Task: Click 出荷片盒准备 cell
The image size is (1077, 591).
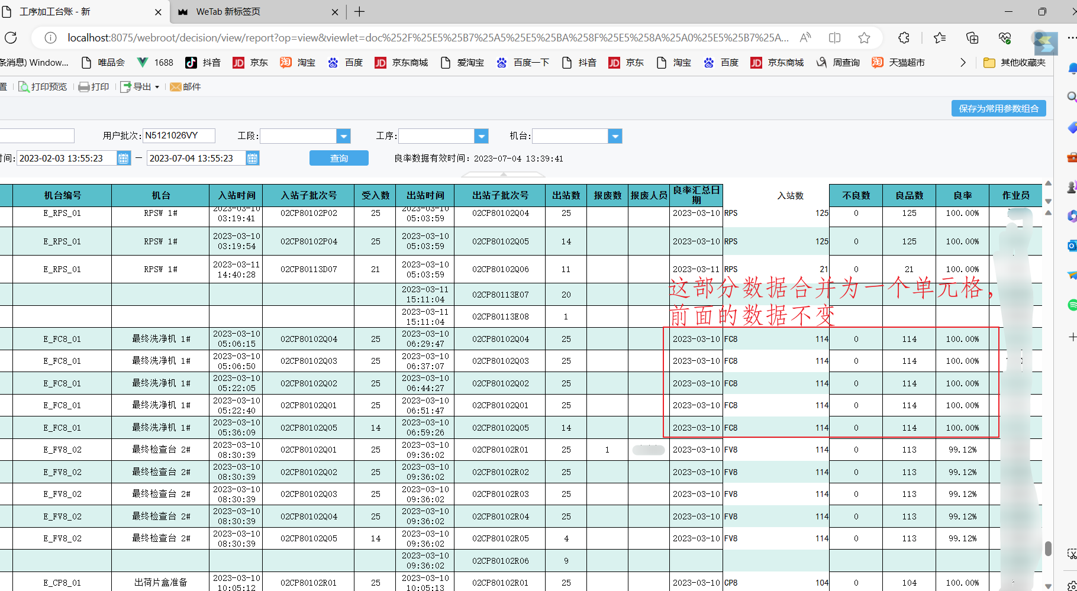Action: point(160,582)
